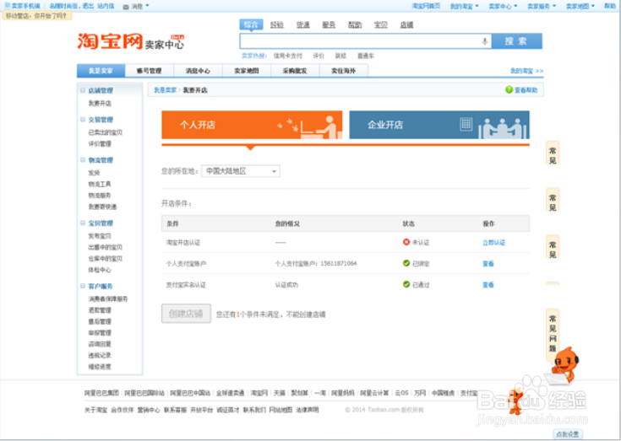Open 已卖出的宝贝 in the sidebar
The height and width of the screenshot is (441, 621).
(106, 132)
